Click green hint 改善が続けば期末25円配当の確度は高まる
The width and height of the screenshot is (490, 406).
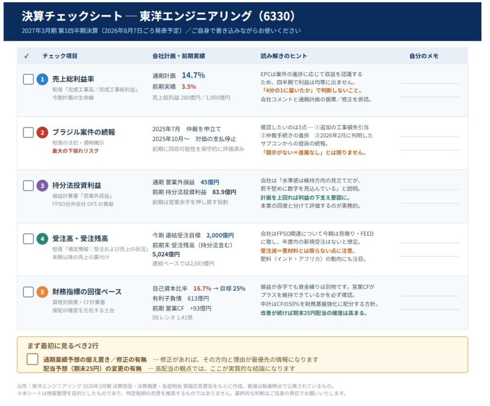314,313
